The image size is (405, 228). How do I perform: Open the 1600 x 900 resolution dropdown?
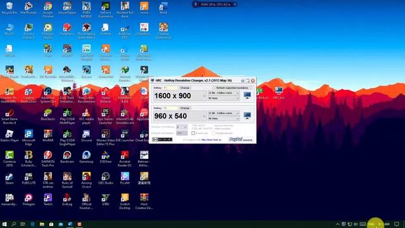tap(179, 96)
